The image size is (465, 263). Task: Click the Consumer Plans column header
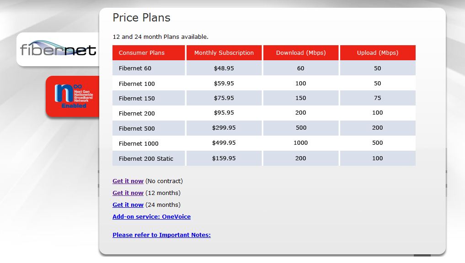(x=149, y=53)
